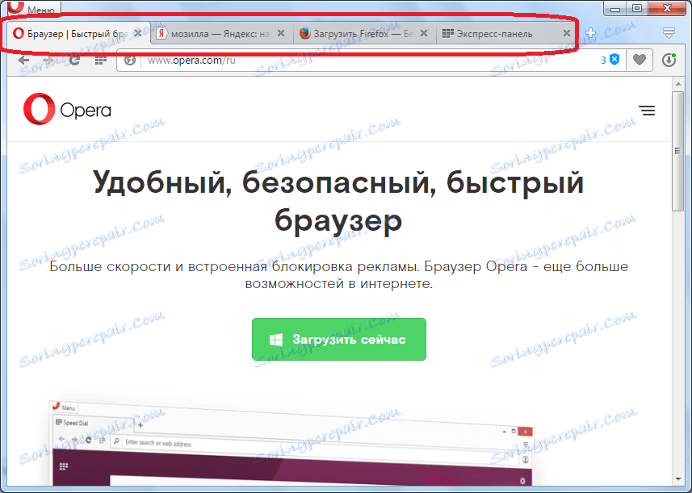This screenshot has height=493, width=692.
Task: Click the scrollbar up arrow
Action: coord(678,84)
